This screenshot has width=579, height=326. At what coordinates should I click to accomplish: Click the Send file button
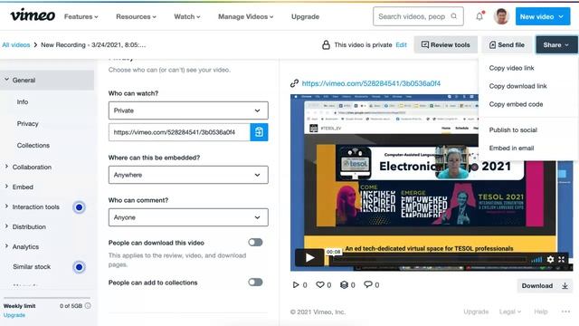pos(507,44)
